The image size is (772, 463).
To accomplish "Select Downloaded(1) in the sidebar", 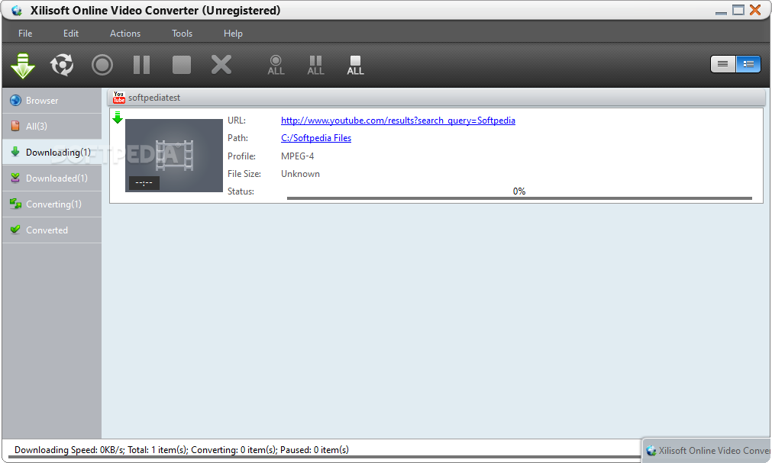I will (52, 178).
